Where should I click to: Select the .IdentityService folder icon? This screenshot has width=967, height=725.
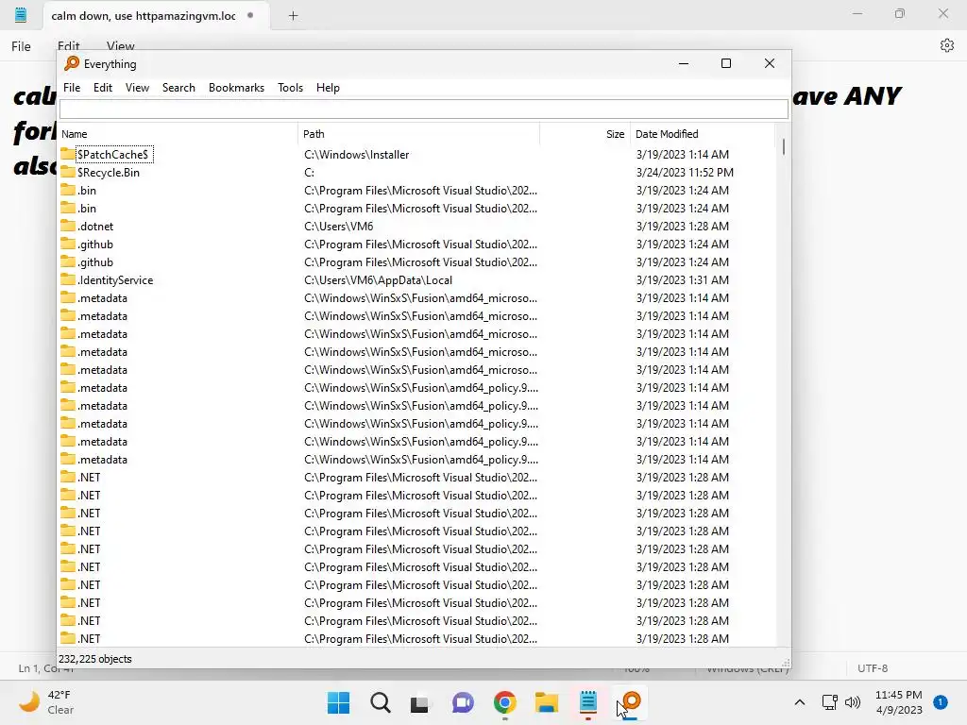[68, 279]
